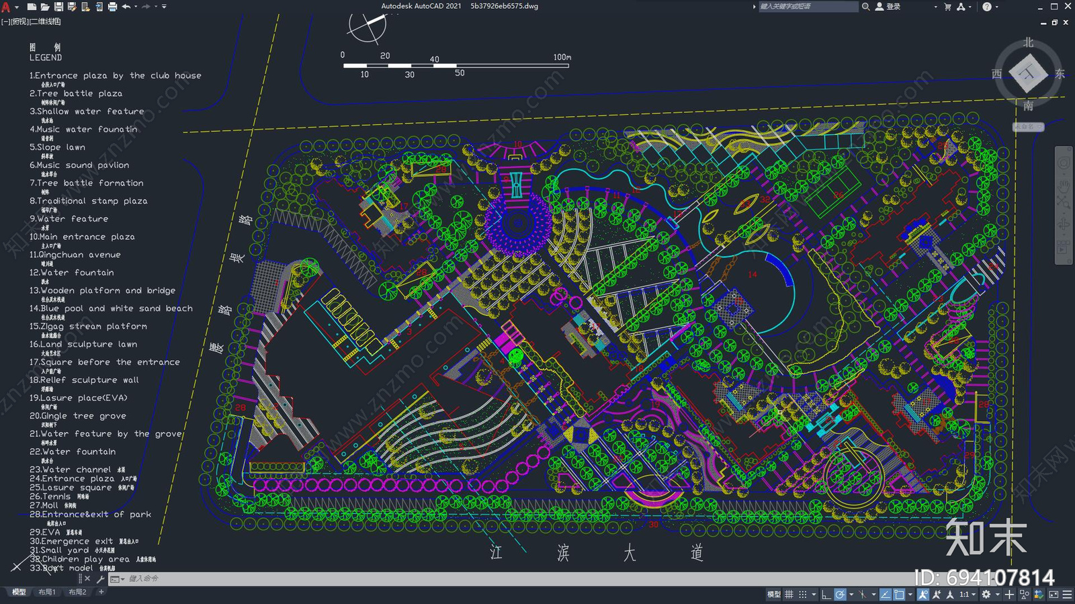Click the Save icon in quick access toolbar

click(58, 7)
